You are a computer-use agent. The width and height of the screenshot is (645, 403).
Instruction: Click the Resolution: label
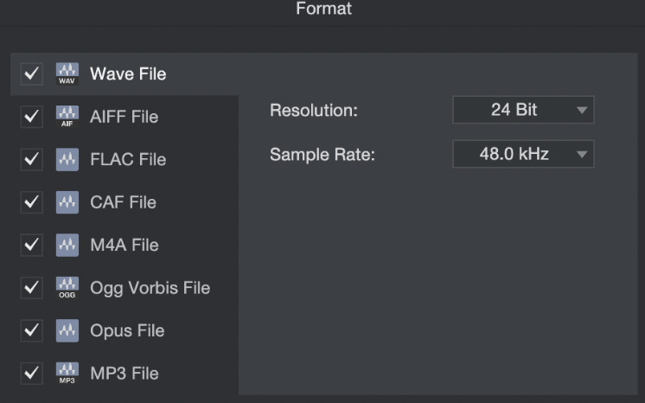click(314, 111)
